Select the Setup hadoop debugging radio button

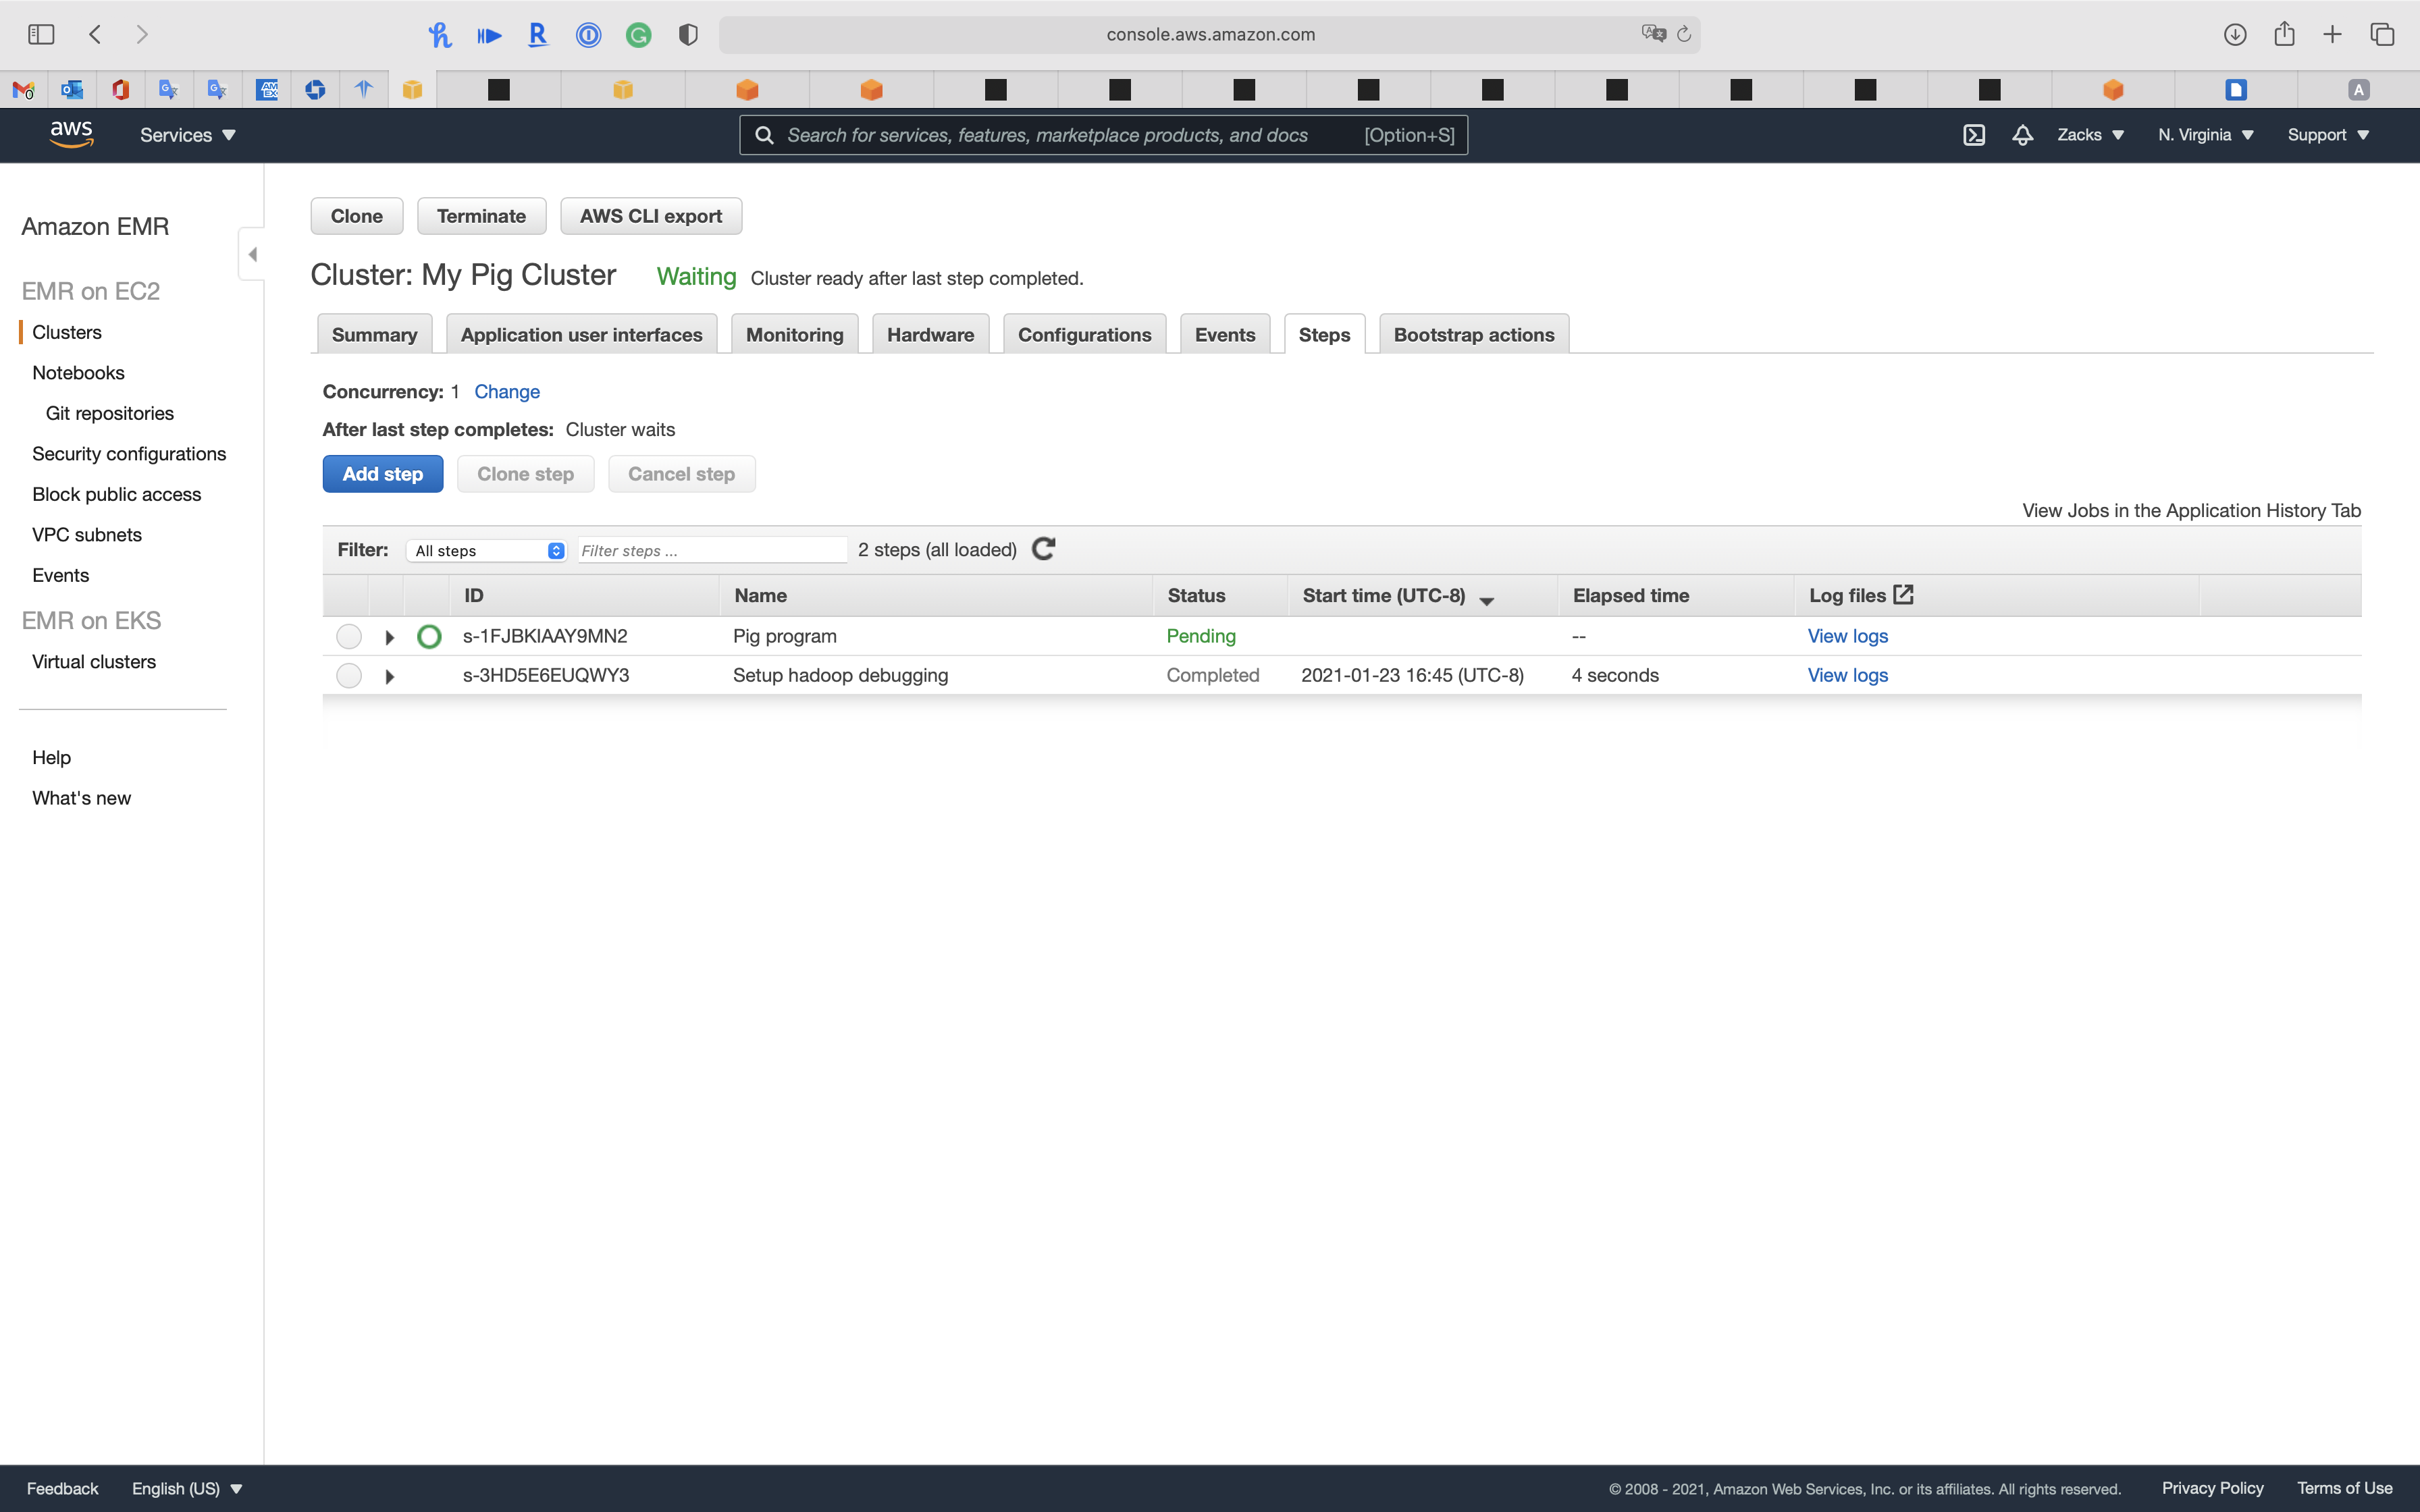[x=349, y=676]
